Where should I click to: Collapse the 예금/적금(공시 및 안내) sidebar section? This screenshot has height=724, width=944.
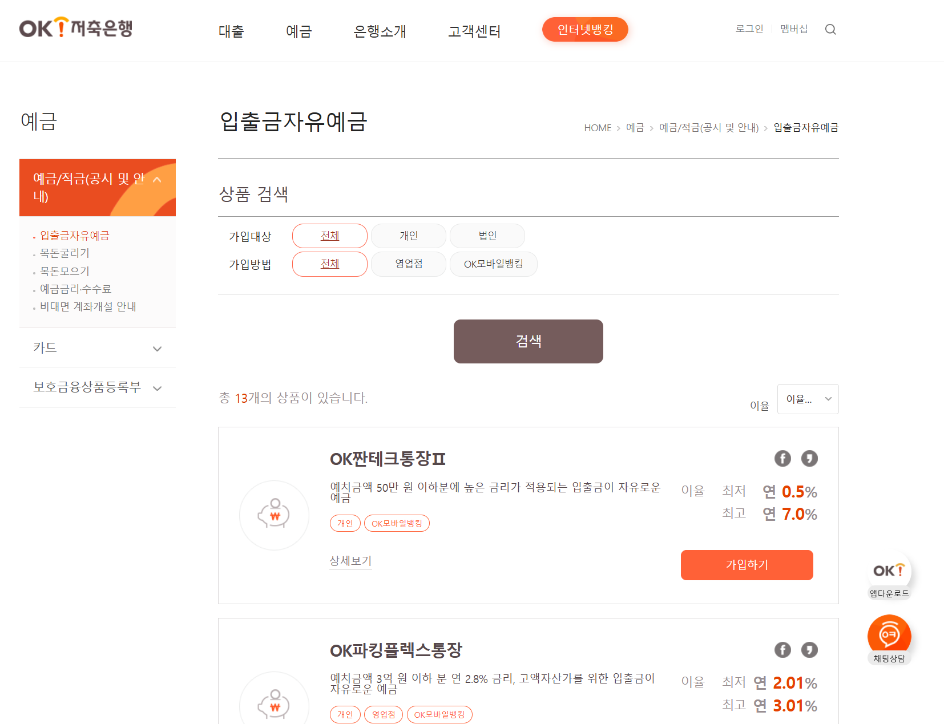point(98,187)
